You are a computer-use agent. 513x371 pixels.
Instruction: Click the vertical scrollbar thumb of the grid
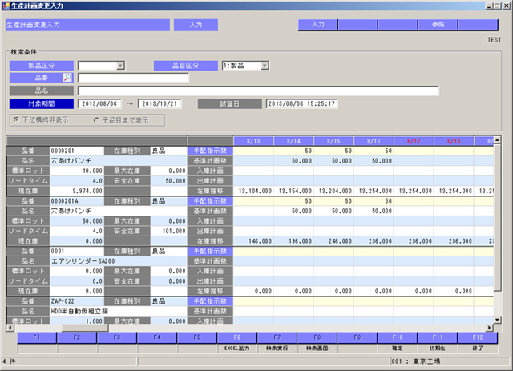[497, 218]
